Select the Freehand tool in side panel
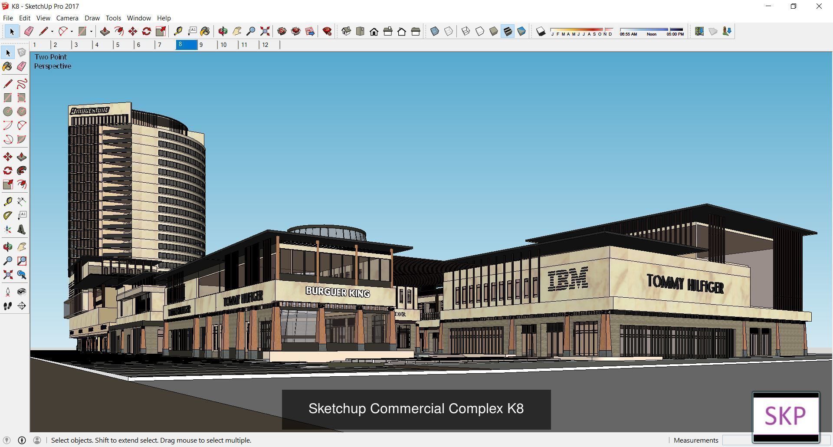Viewport: 833px width, 447px height. pyautogui.click(x=22, y=84)
